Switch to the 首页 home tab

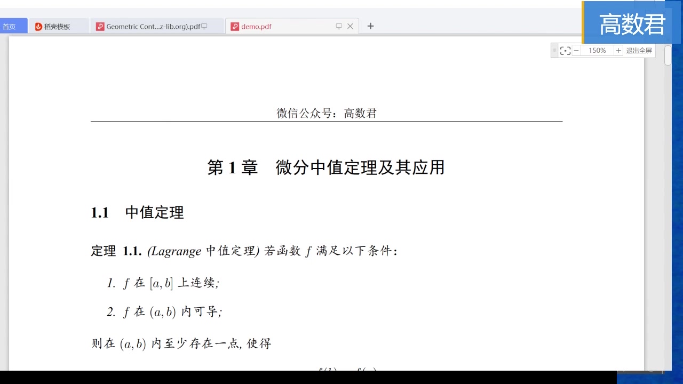[13, 26]
